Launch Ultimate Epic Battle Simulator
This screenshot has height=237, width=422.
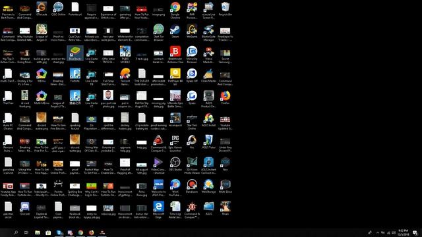pyautogui.click(x=175, y=99)
